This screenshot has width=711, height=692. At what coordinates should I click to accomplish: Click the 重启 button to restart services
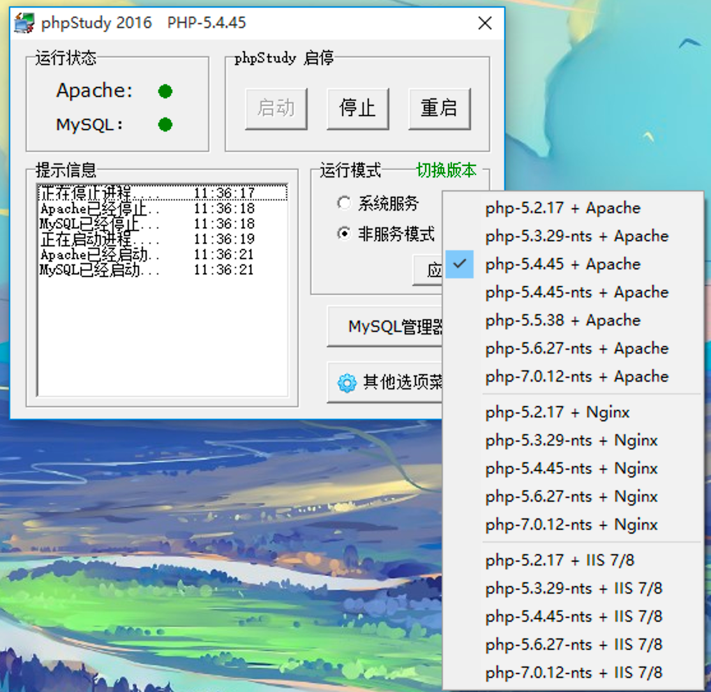[x=439, y=107]
